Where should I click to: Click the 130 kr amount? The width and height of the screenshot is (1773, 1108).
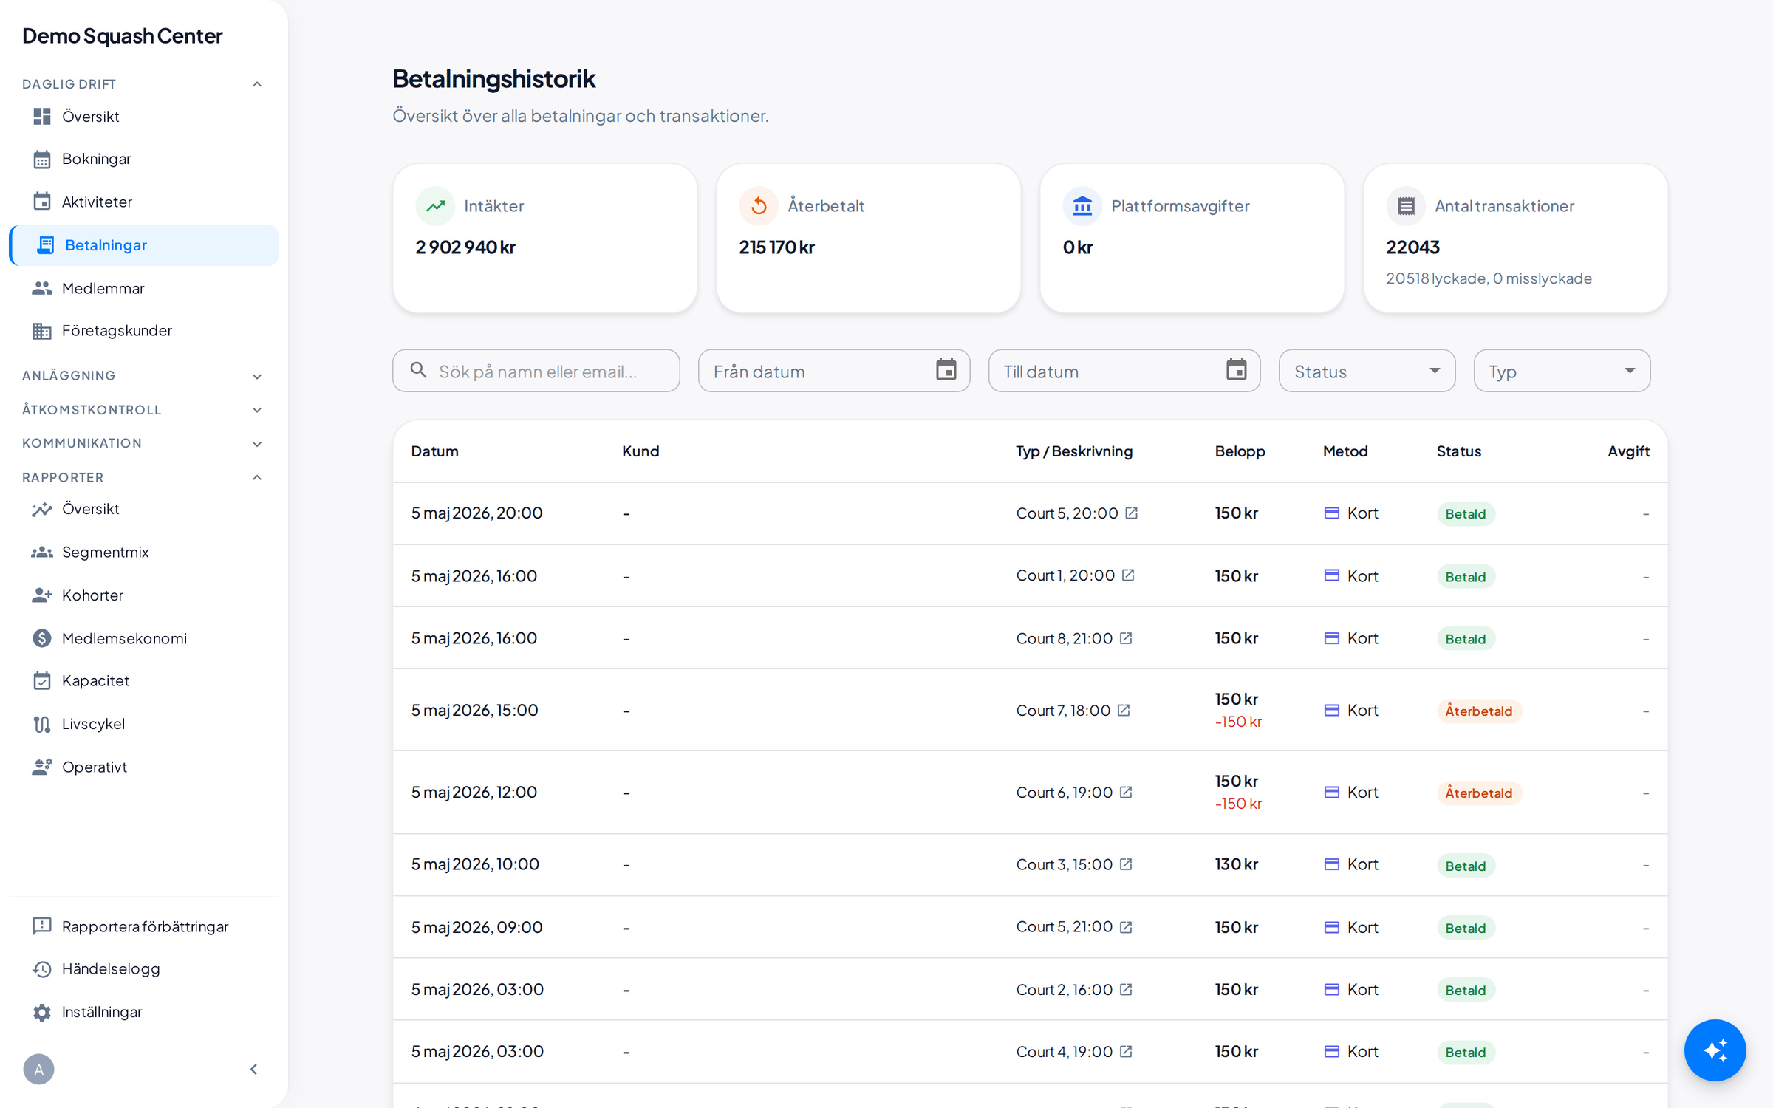(x=1236, y=864)
